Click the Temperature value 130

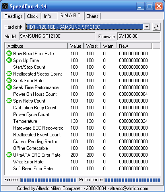[x=74, y=121]
